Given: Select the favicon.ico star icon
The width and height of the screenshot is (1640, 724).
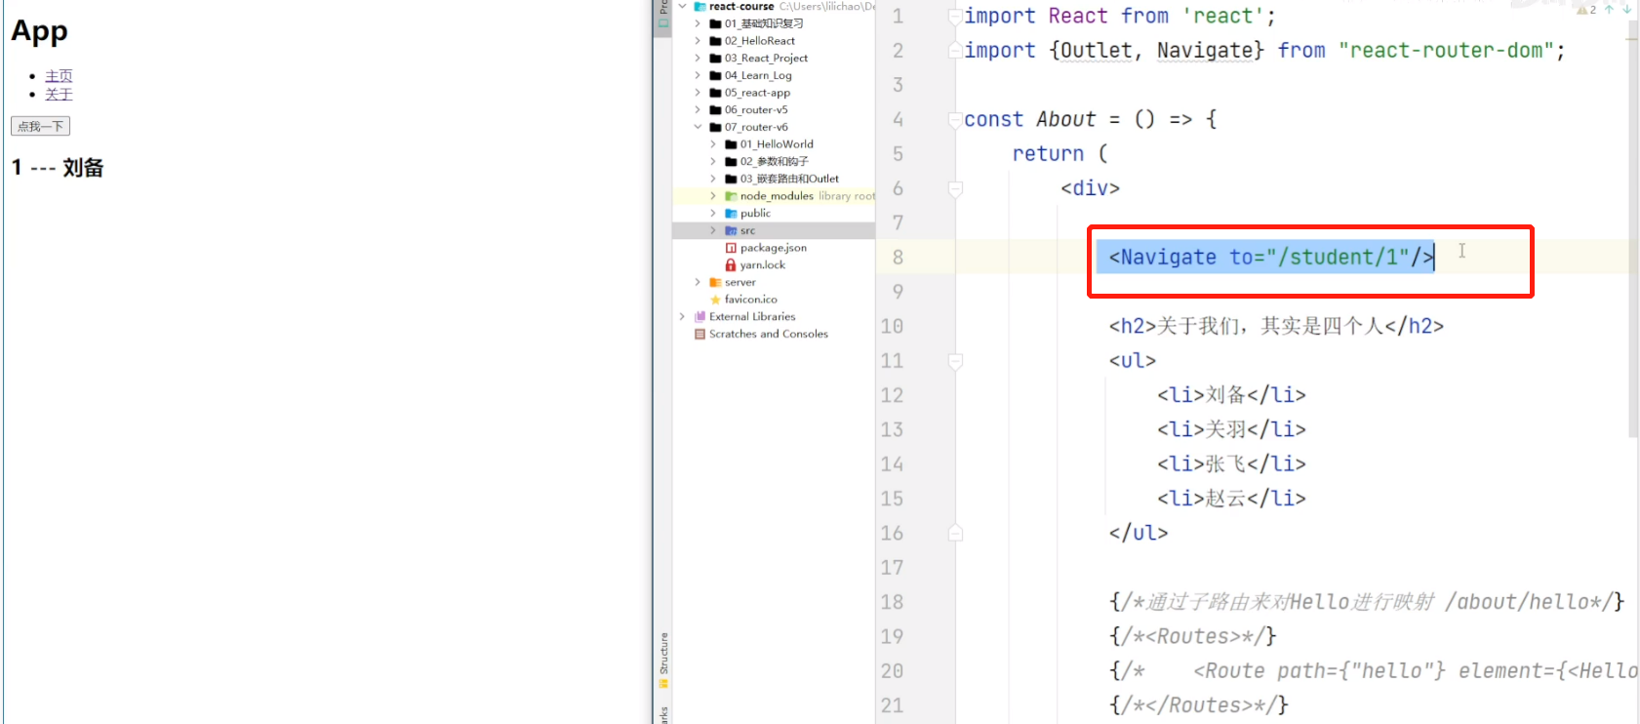Looking at the screenshot, I should click(x=715, y=300).
